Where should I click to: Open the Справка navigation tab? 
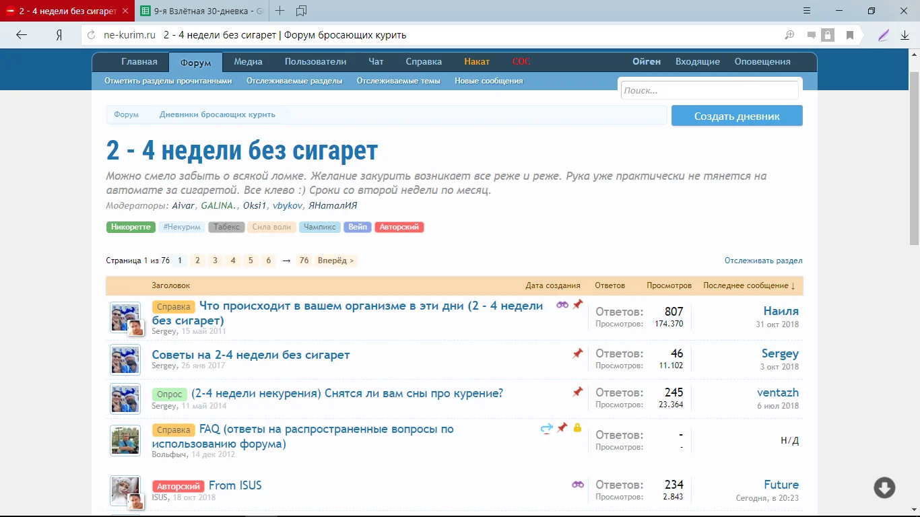coord(424,62)
